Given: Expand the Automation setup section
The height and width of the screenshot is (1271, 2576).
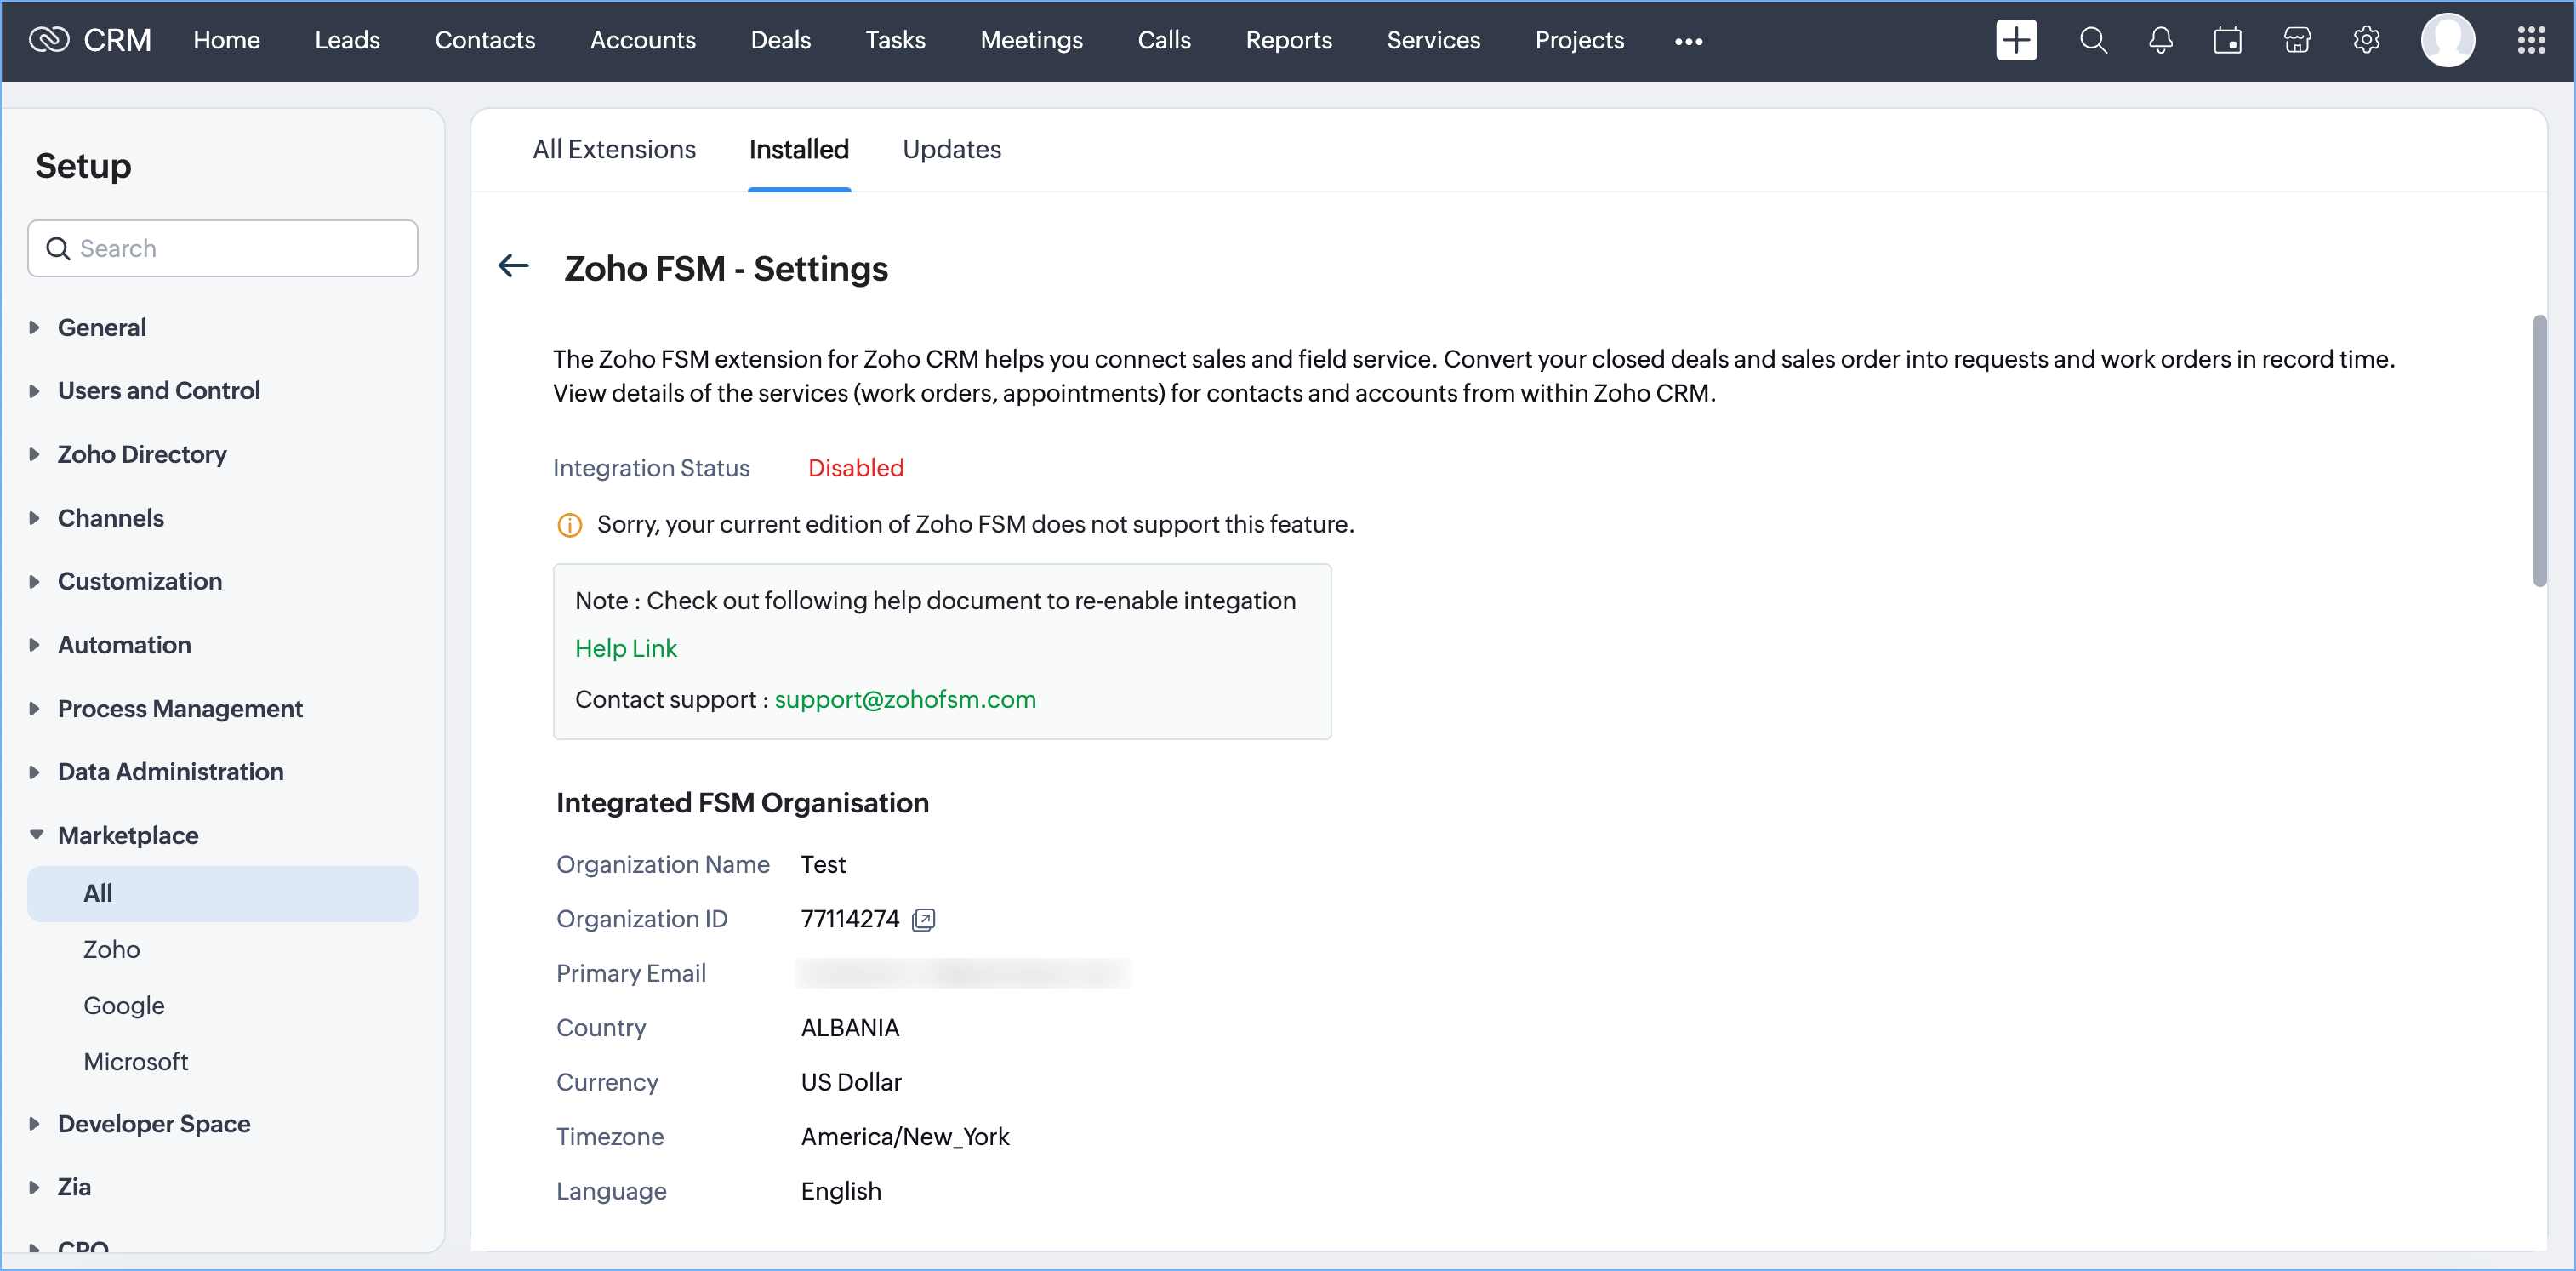Looking at the screenshot, I should tap(123, 645).
